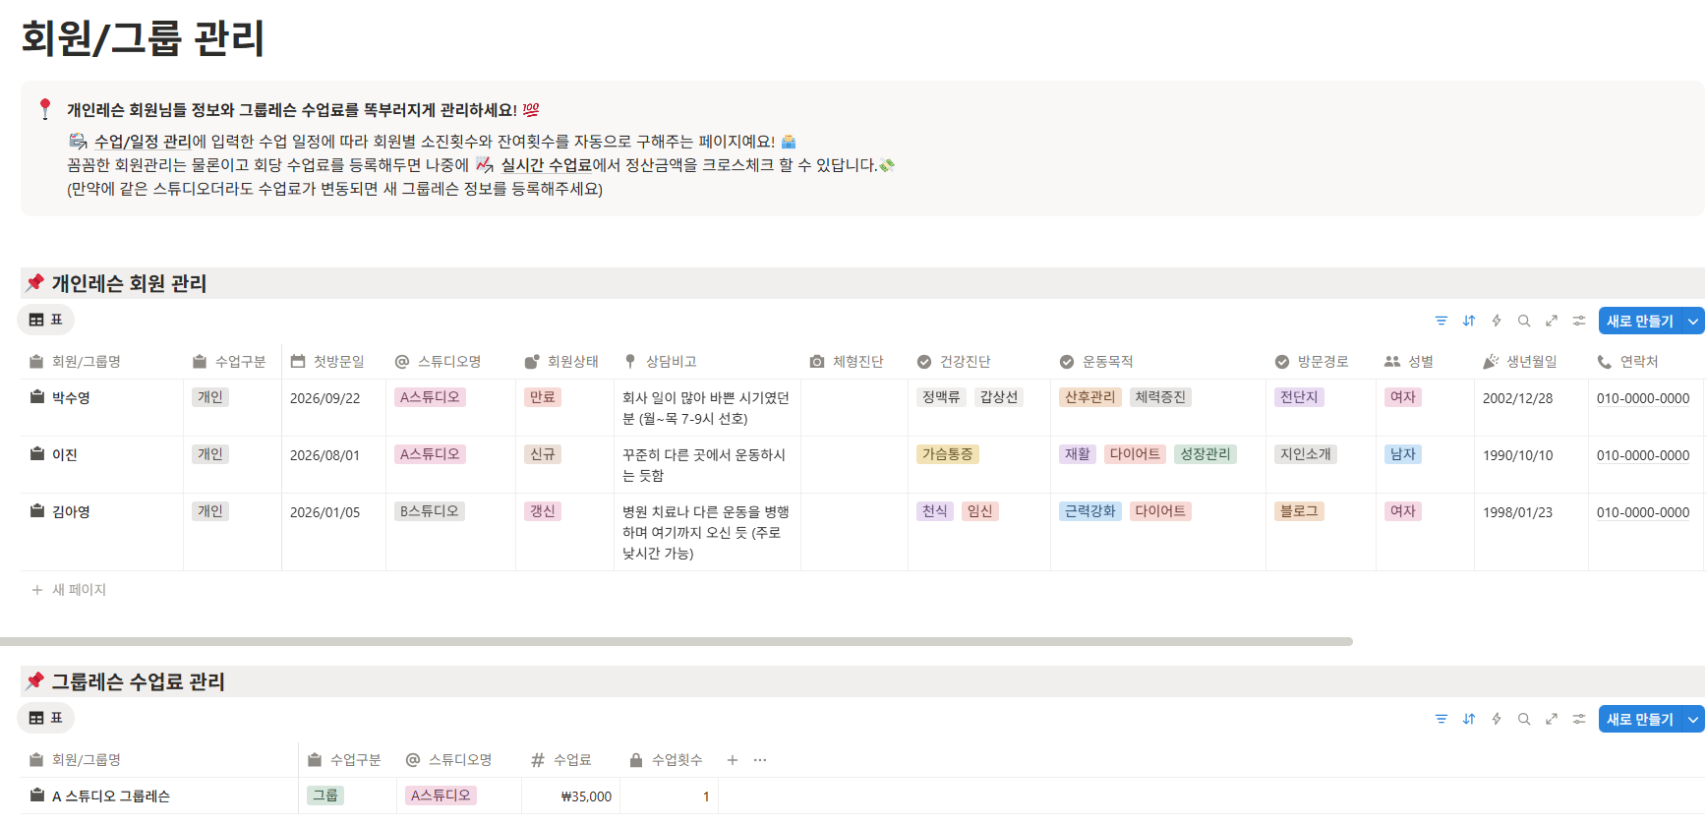Viewport: 1707px width, 825px height.
Task: Open 방문경로 column header menu
Action: click(1321, 362)
